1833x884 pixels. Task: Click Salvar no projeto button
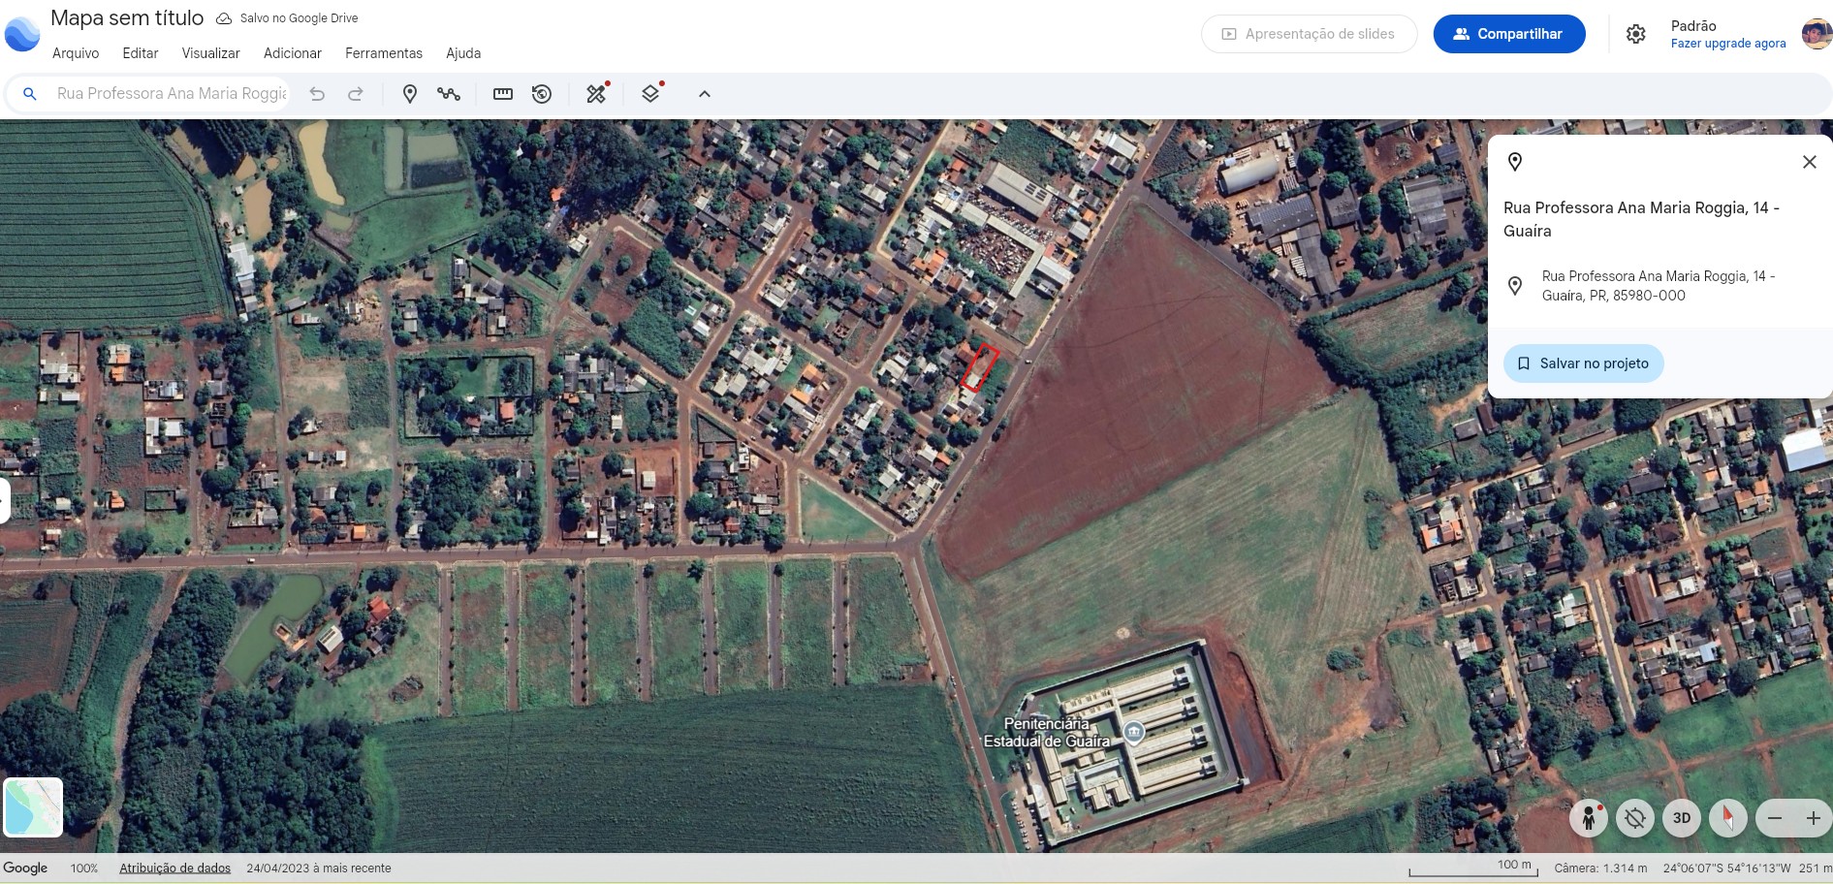point(1583,363)
